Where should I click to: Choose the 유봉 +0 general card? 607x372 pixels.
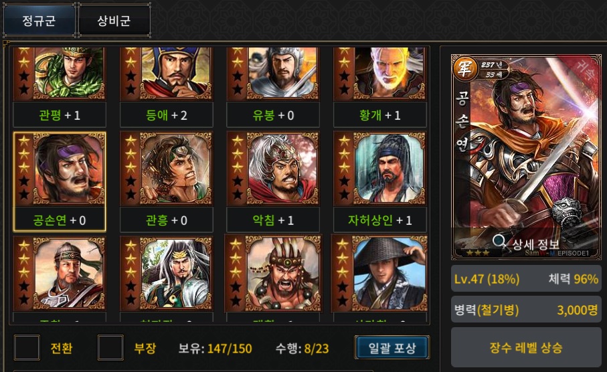(x=273, y=87)
